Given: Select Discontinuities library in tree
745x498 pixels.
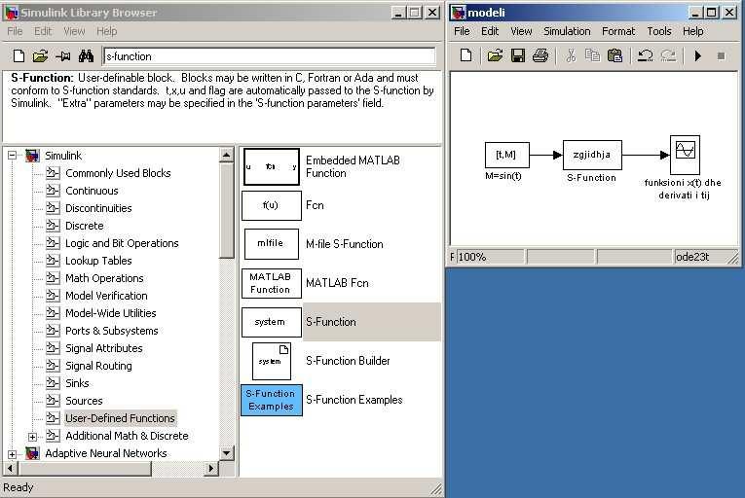Looking at the screenshot, I should (98, 208).
